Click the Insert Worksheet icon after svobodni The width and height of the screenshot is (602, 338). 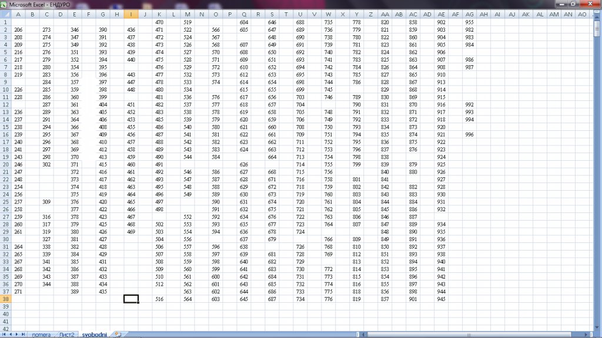click(x=118, y=334)
